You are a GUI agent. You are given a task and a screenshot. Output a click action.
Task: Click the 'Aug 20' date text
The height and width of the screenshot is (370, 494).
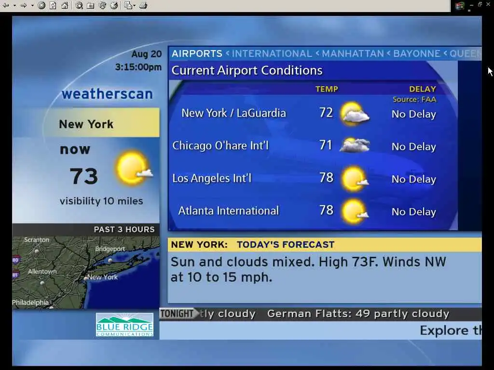(147, 54)
